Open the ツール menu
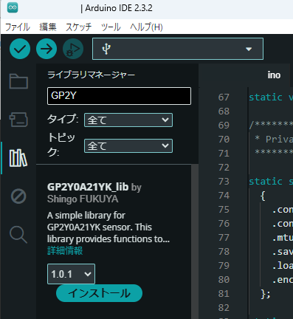Screen dimensions: 293x319 coord(111,27)
